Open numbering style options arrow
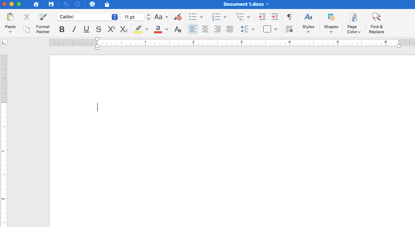The width and height of the screenshot is (415, 227). click(x=225, y=17)
